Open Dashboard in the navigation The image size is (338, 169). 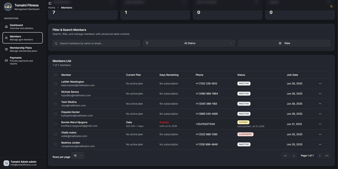pyautogui.click(x=23, y=27)
